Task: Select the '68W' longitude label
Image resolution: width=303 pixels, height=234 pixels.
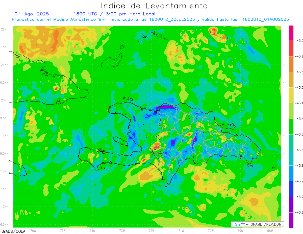Action: pos(270,230)
